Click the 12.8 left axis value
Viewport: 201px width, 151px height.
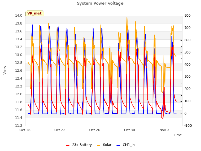[x=19, y=63]
